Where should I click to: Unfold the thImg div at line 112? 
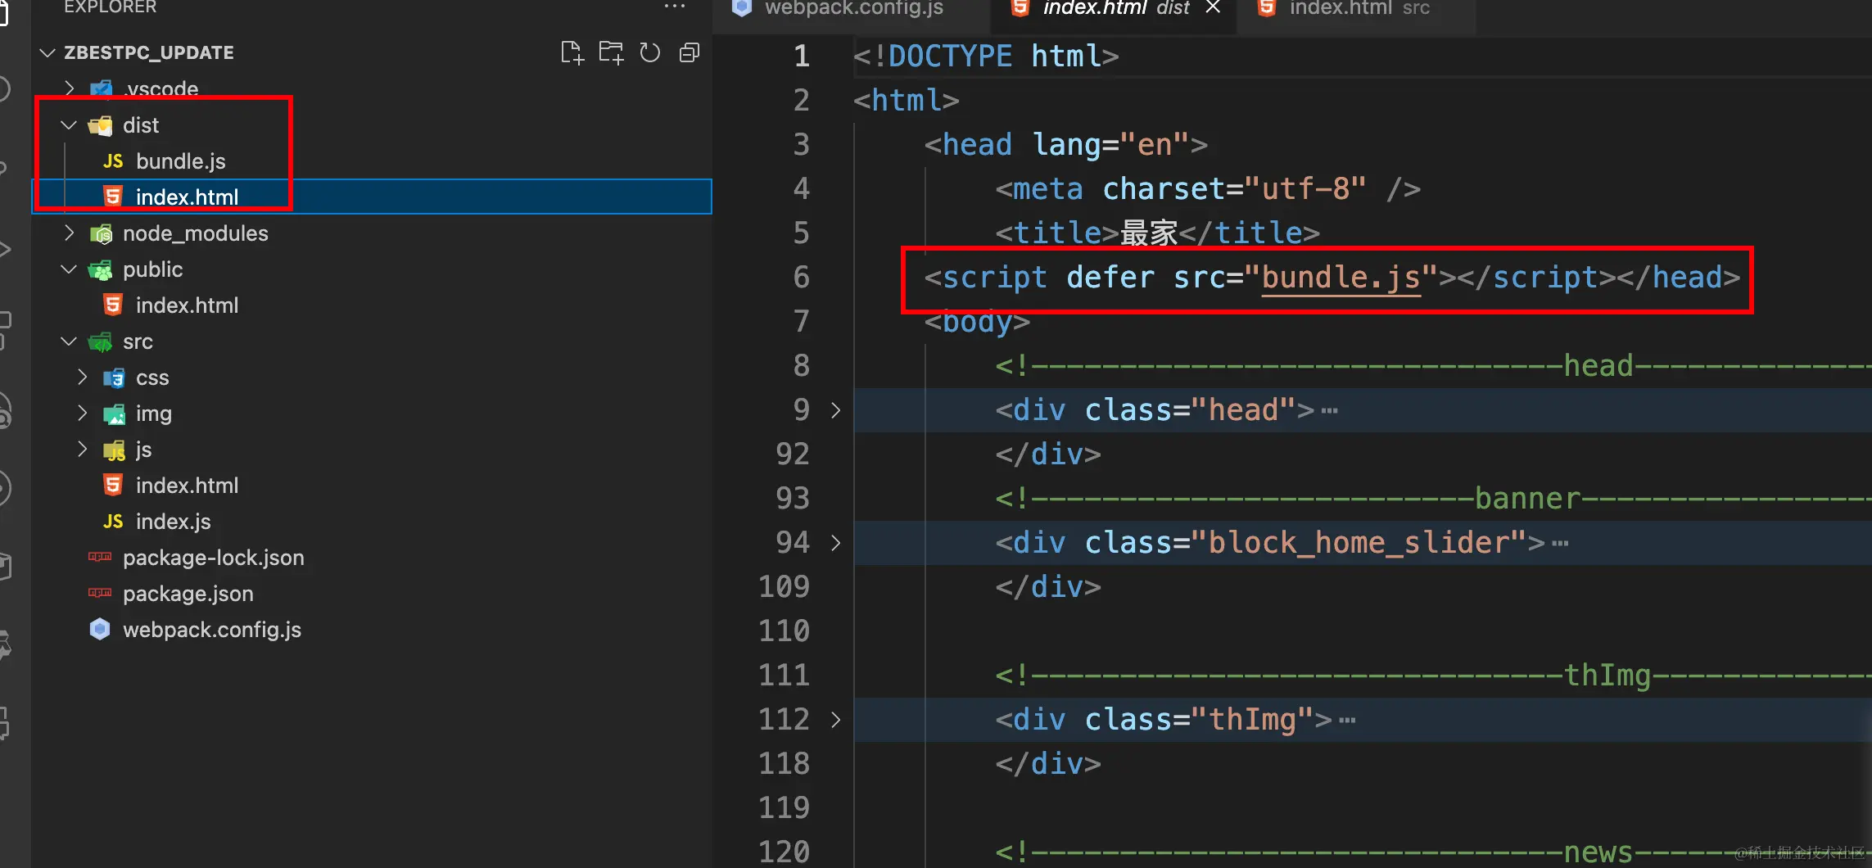point(835,720)
